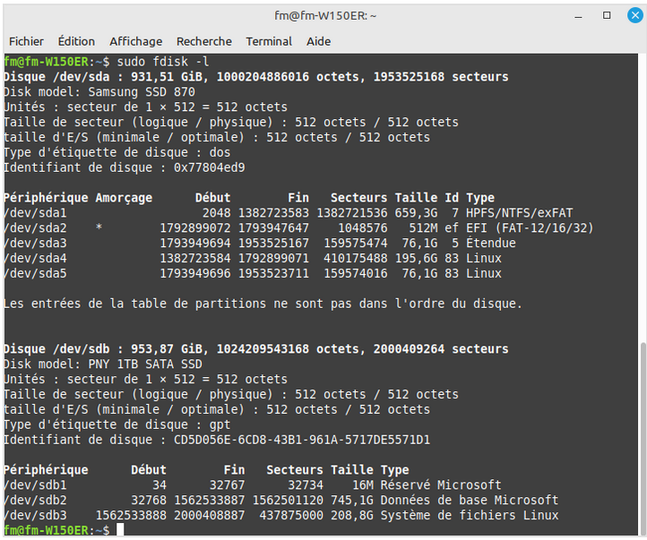
Task: Click 'EFI (FAT-12/16/32)' type text
Action: click(530, 228)
